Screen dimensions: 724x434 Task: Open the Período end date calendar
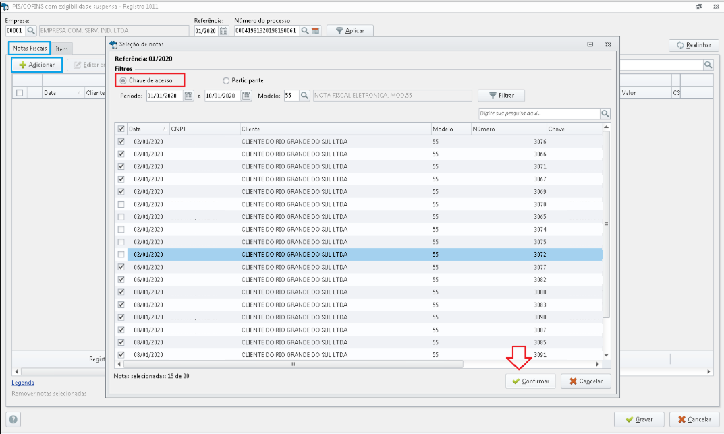(246, 96)
